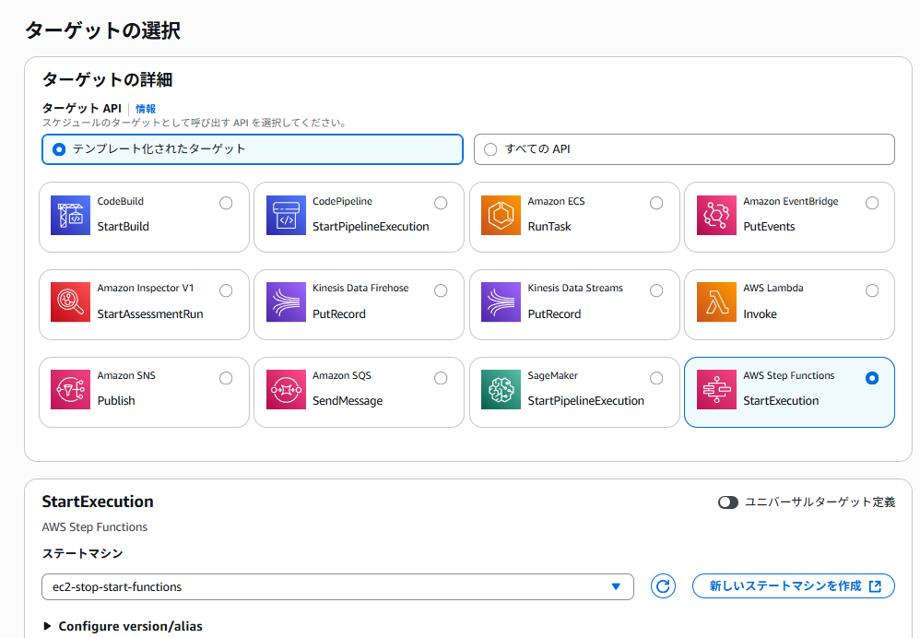Open the 情報 link beside ターゲット API
The width and height of the screenshot is (920, 638).
[146, 109]
